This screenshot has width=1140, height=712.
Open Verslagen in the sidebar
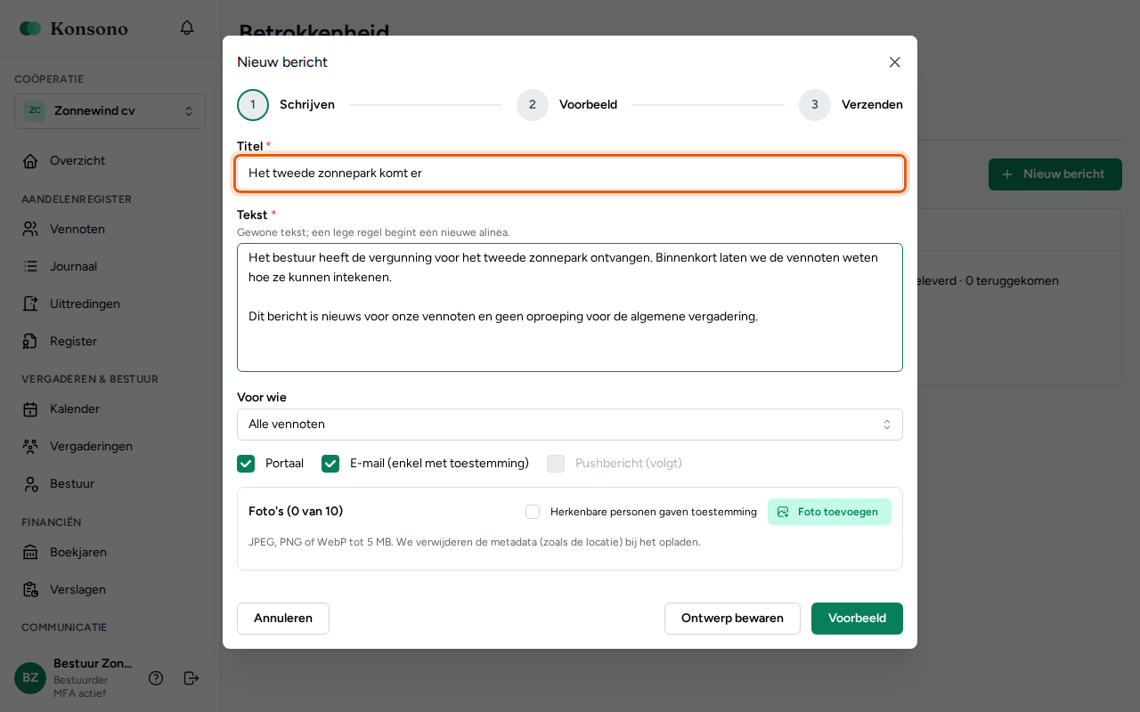point(110,589)
